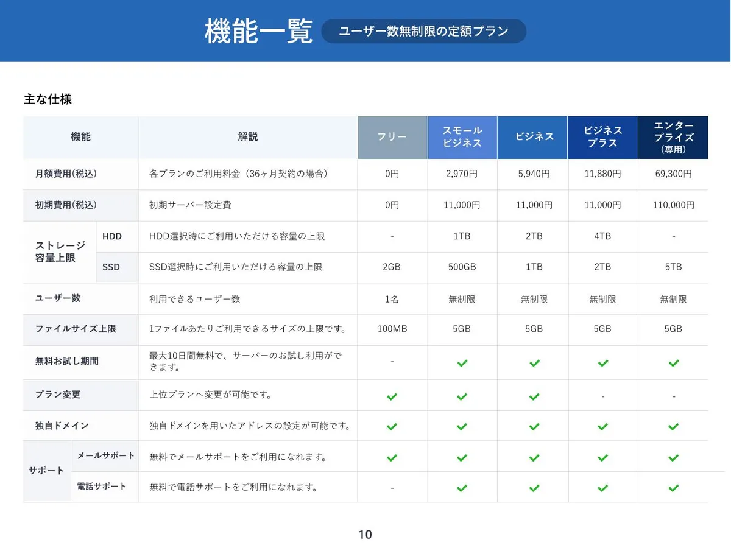Click the 初期サーバー設定費 description
Screen dimensions: 731x548
point(190,205)
